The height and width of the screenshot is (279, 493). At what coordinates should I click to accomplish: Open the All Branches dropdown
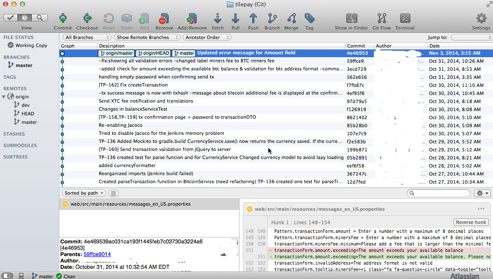pyautogui.click(x=87, y=37)
